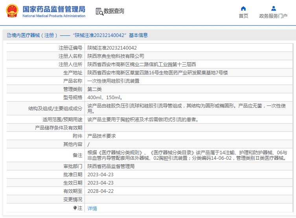Click the 注册人名称 label
Image resolution: width=296 pixels, height=218 pixels.
click(70, 56)
